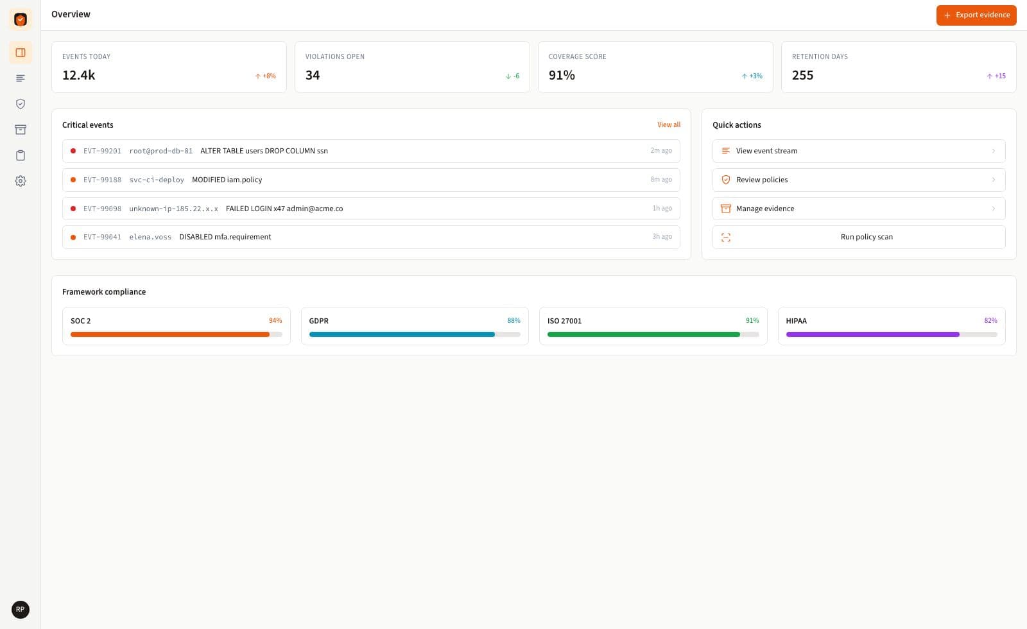Viewport: 1027px width, 629px height.
Task: Click the shield icon beside Review policies
Action: [x=726, y=180]
